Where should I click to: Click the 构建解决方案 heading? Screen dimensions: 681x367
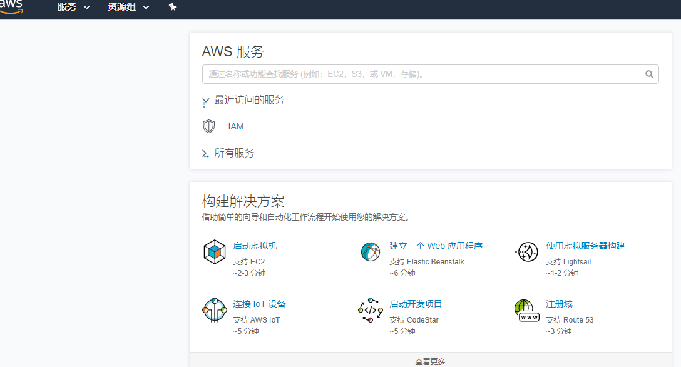click(243, 201)
